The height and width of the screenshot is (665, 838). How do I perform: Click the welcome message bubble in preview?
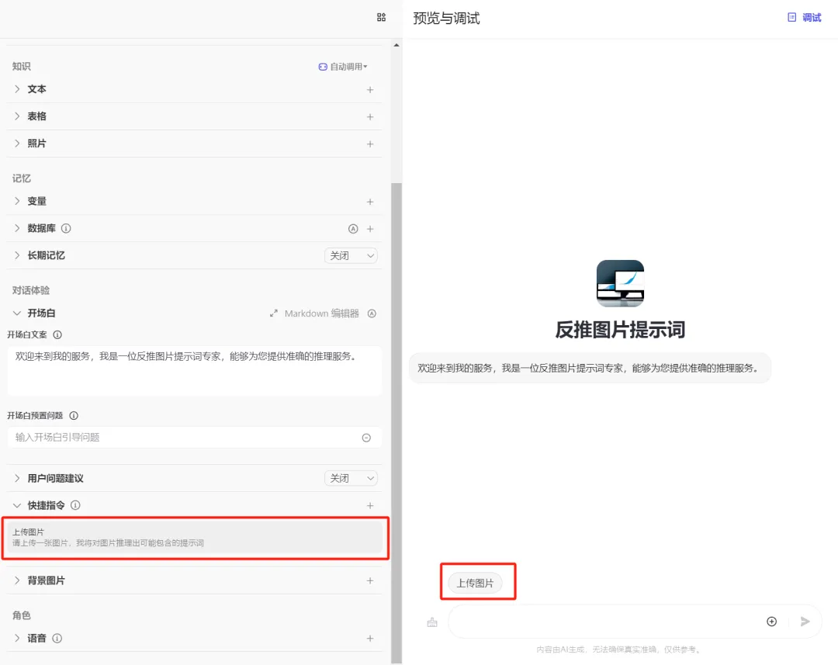[590, 368]
